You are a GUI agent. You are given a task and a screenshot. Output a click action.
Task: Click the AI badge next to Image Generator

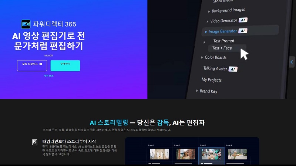coord(243,31)
